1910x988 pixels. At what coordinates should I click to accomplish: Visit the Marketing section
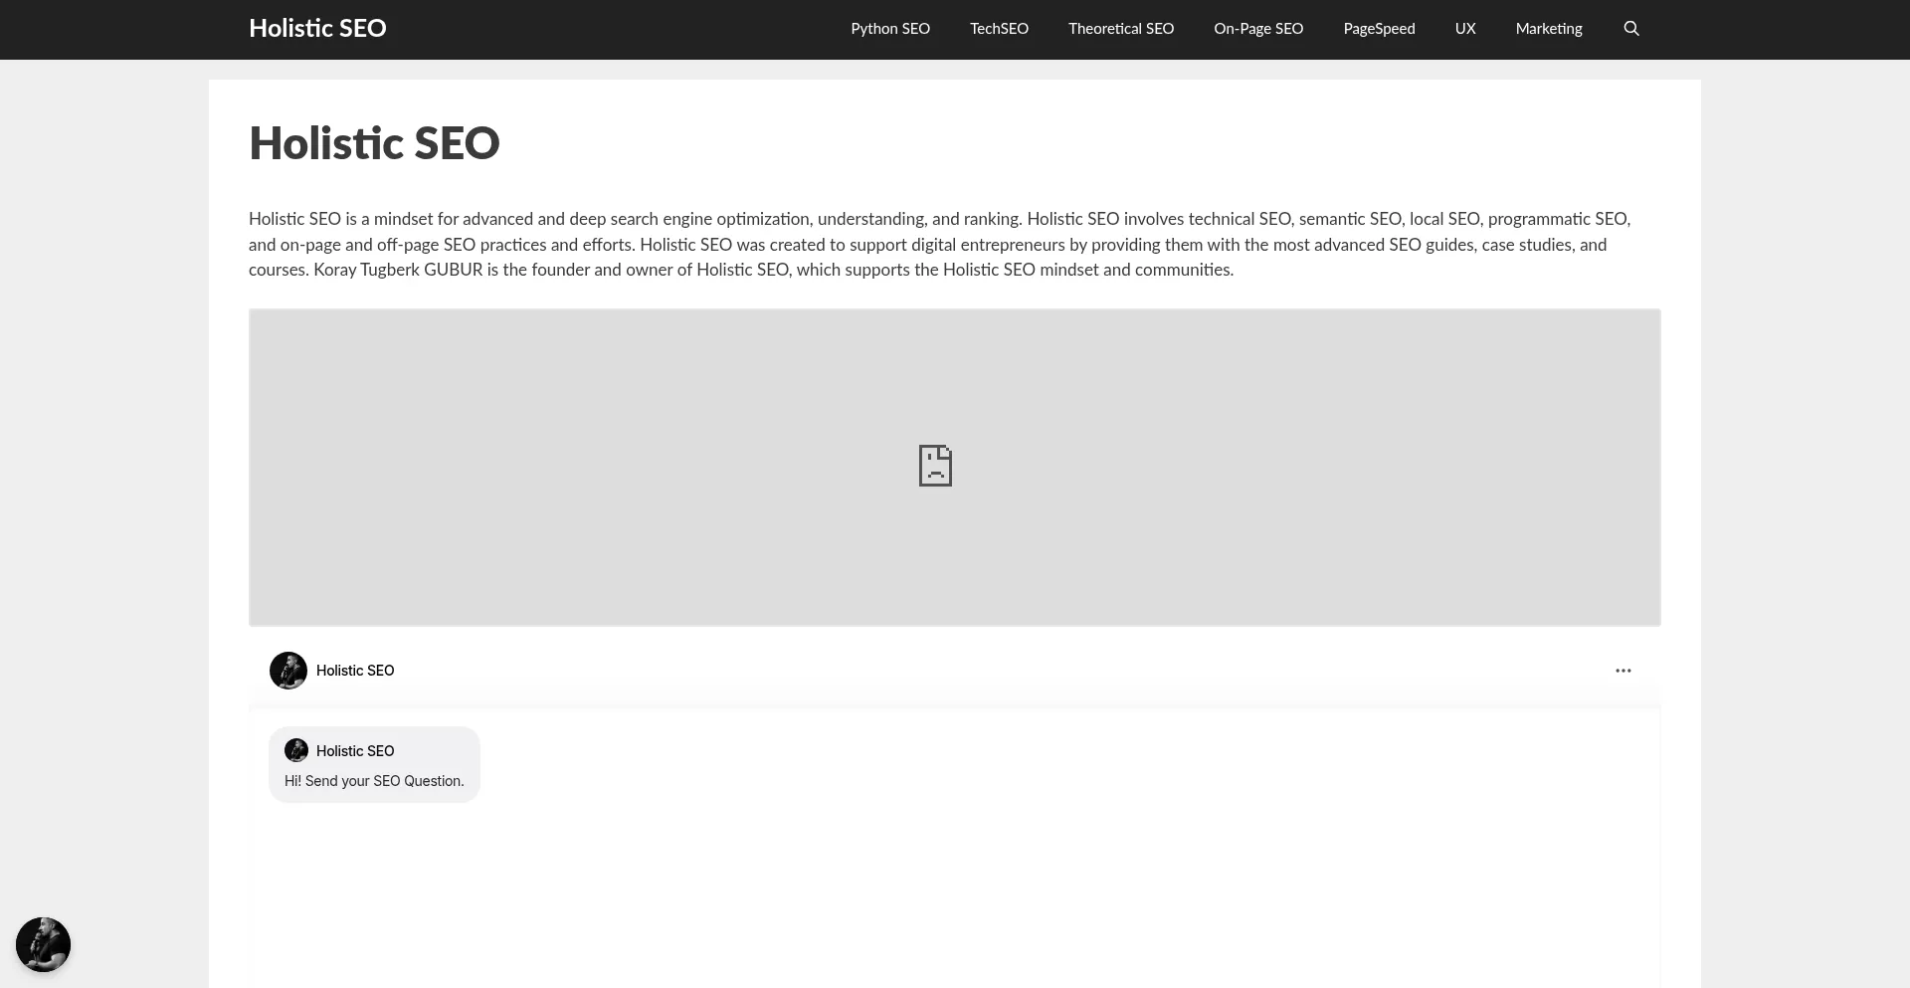point(1549,29)
